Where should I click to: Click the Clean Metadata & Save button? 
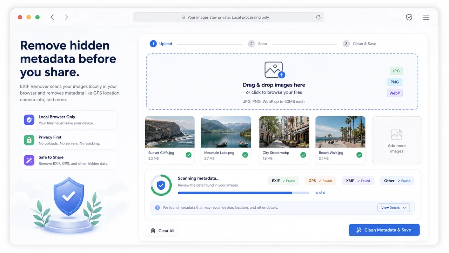[384, 230]
